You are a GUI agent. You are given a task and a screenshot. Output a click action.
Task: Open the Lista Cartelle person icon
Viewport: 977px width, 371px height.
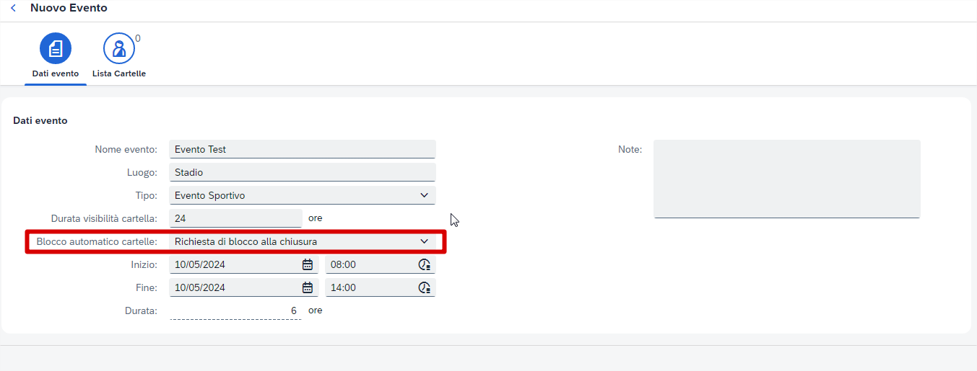point(119,48)
